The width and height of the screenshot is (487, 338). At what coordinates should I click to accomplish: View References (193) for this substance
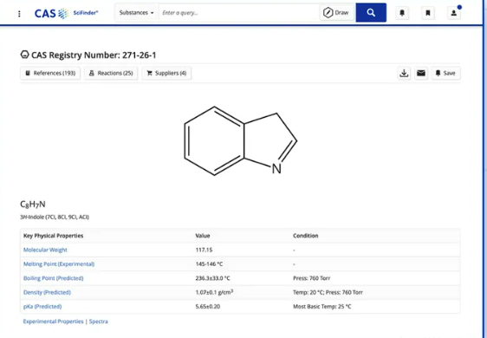click(50, 73)
